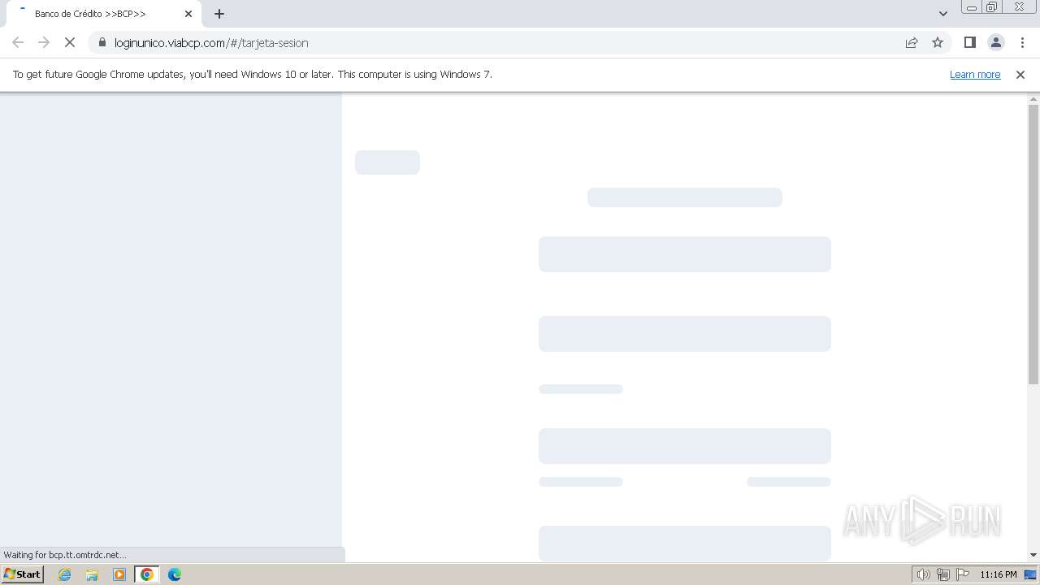Viewport: 1040px width, 585px height.
Task: Toggle the Chrome side panel
Action: [x=969, y=42]
